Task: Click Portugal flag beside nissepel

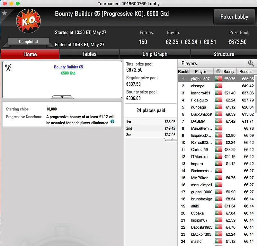Action: click(x=218, y=86)
